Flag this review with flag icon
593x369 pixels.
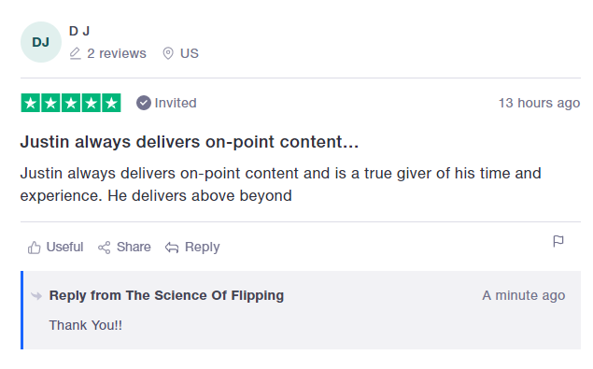pos(558,241)
